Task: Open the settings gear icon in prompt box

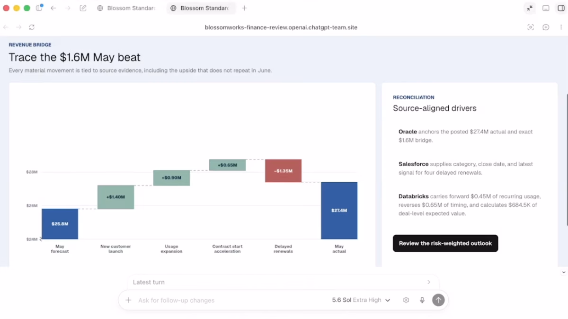Action: [x=406, y=300]
